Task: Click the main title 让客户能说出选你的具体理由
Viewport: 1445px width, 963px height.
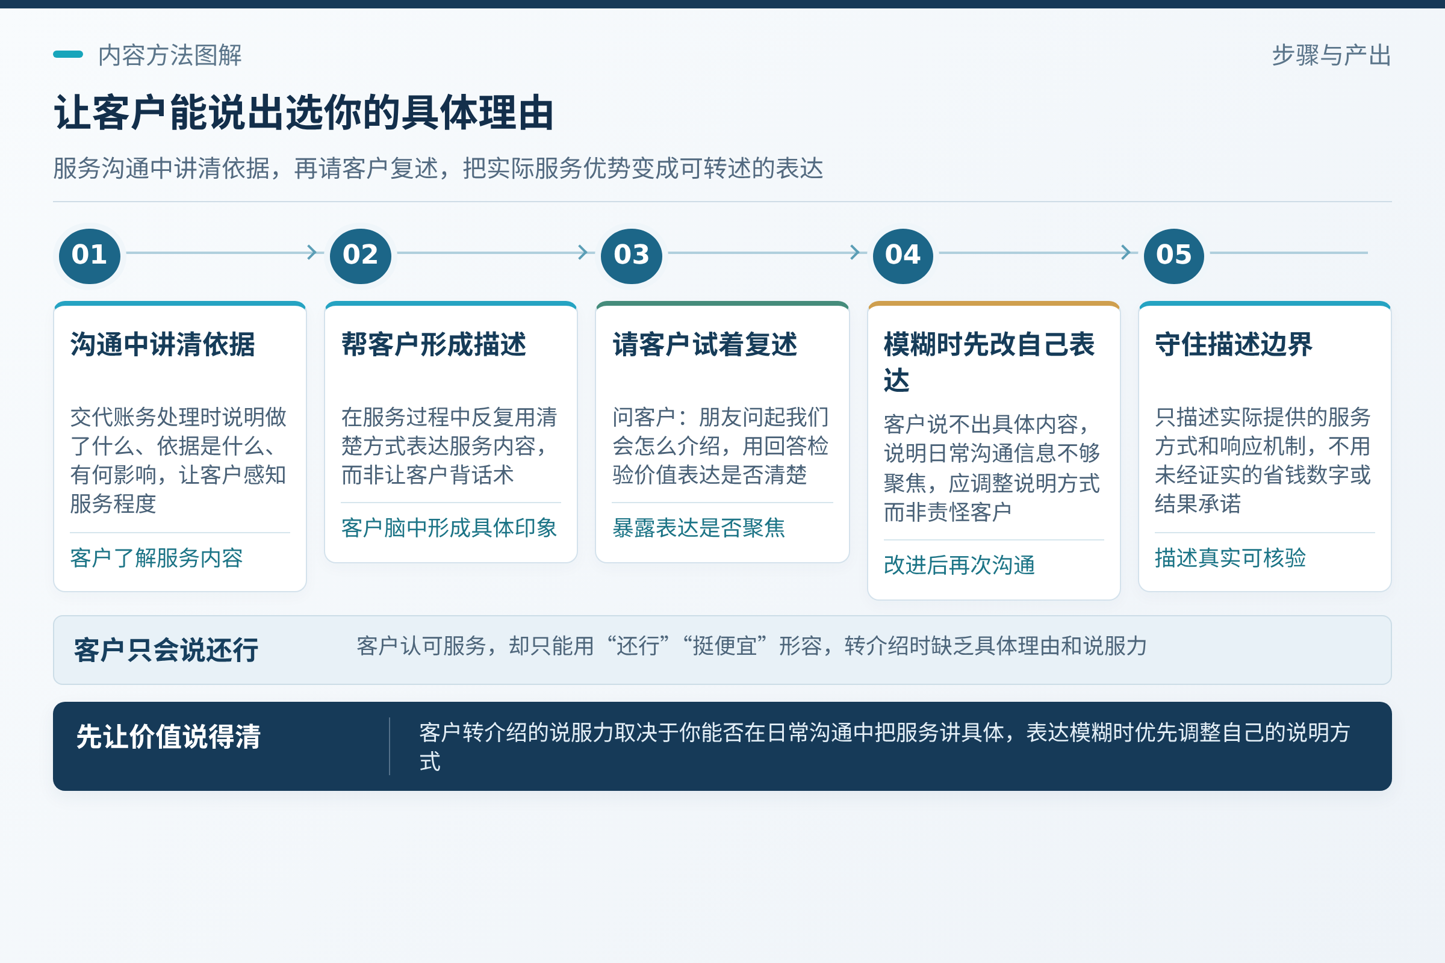Action: [x=304, y=113]
